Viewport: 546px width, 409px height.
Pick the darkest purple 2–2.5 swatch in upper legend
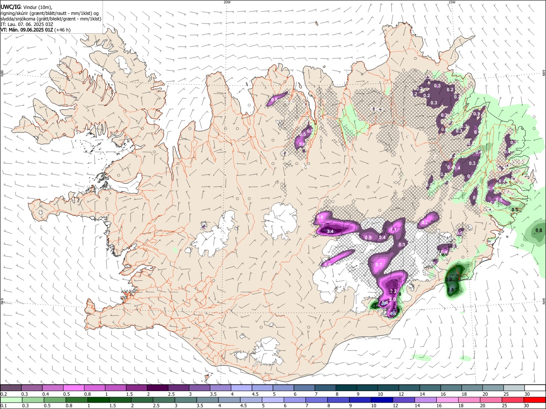click(157, 388)
